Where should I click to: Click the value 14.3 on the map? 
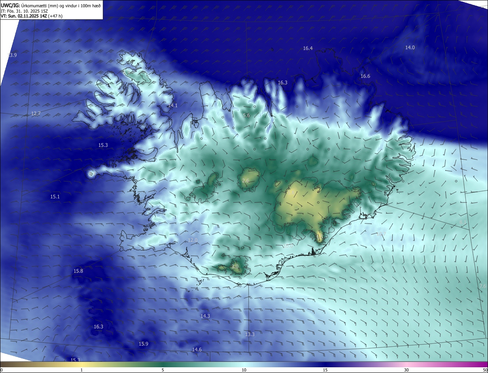[x=205, y=316]
